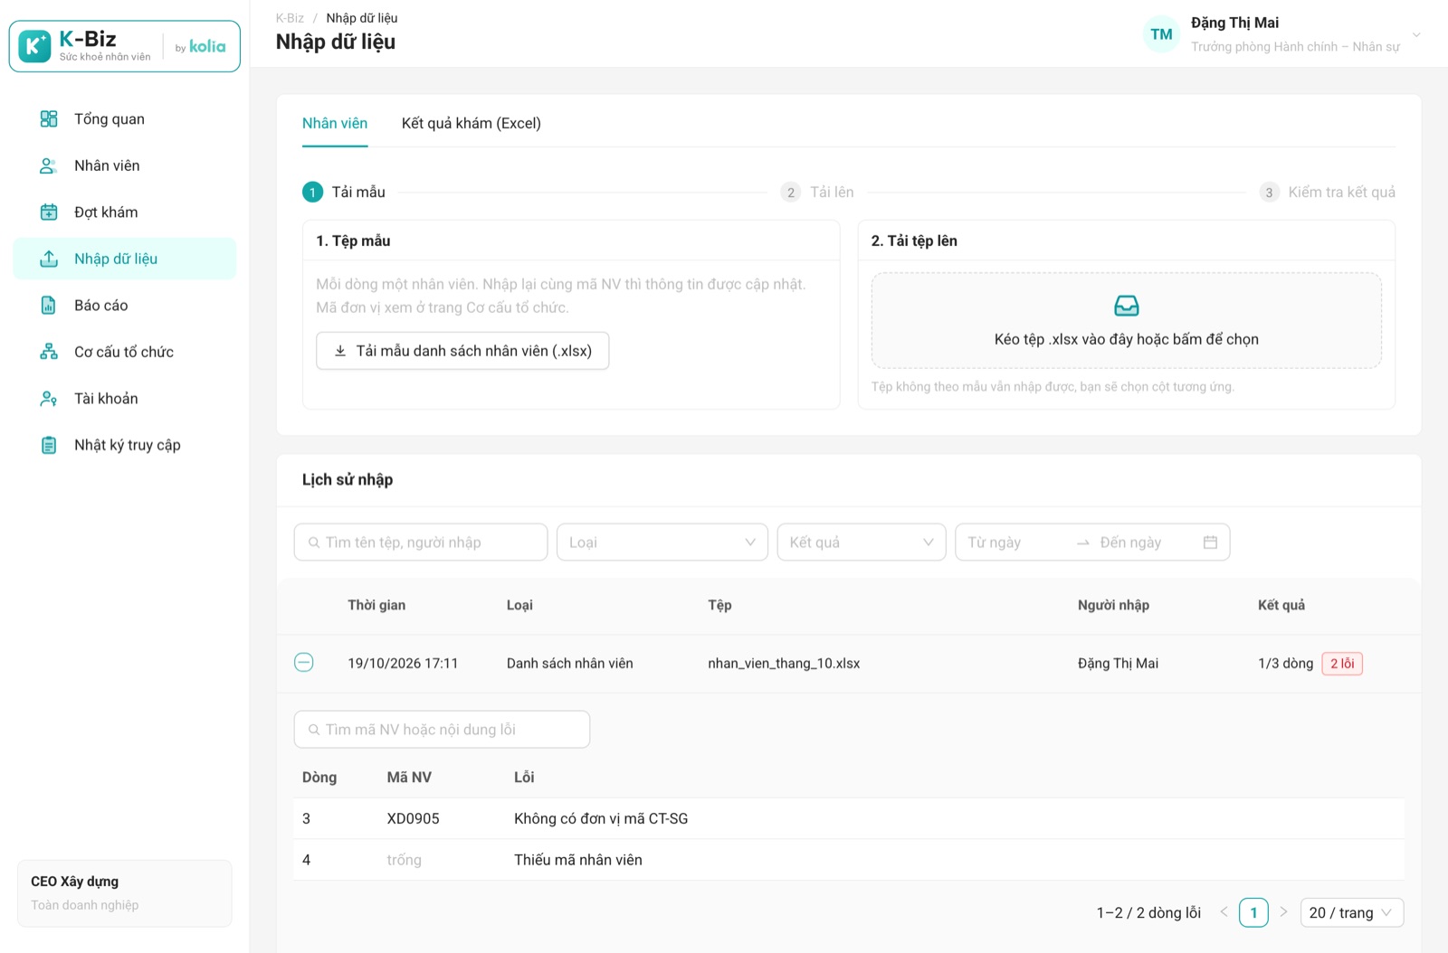Open the 20 / trang page size dropdown

[1352, 912]
